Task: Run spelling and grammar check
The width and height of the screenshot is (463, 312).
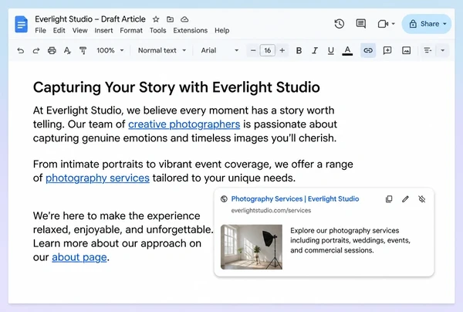Action: (x=67, y=50)
